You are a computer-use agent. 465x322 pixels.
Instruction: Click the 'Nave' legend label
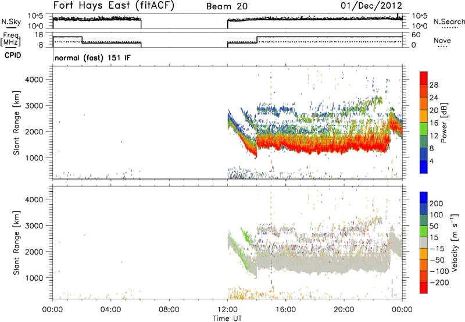click(442, 41)
